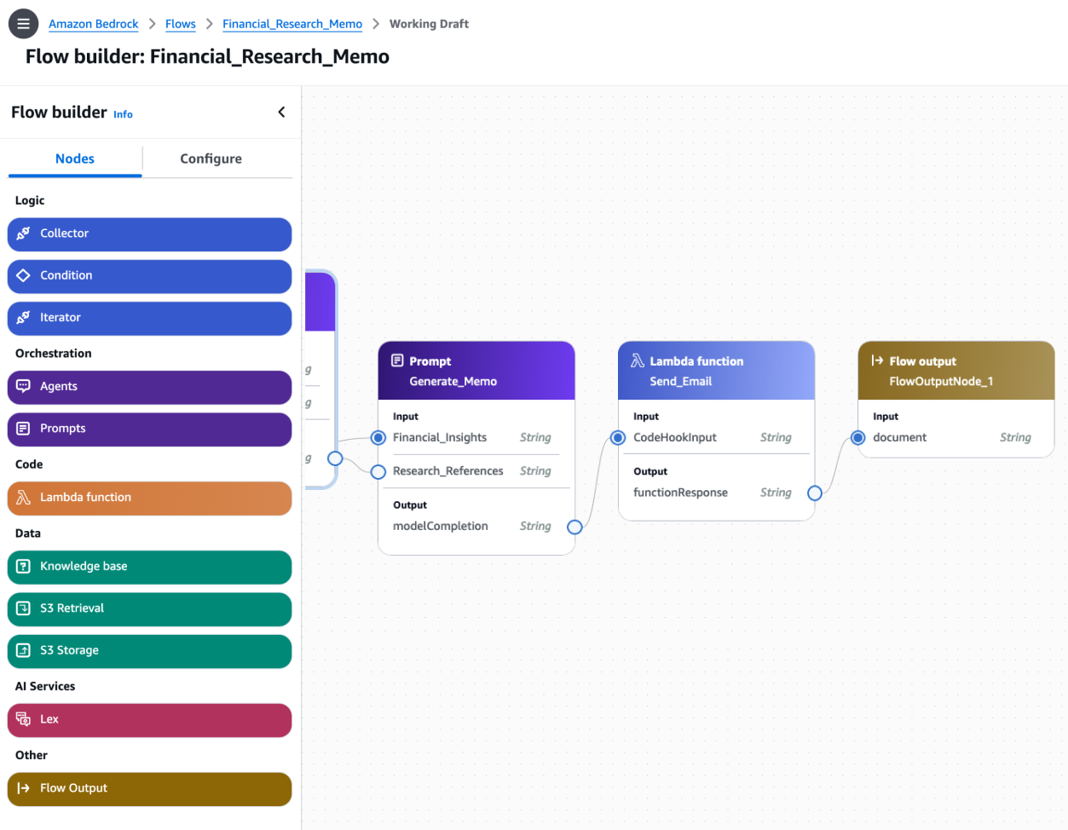Click the Agents chat icon
The height and width of the screenshot is (830, 1068).
[24, 386]
